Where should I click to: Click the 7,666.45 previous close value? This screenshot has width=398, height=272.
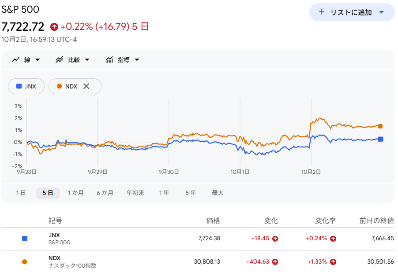point(383,238)
